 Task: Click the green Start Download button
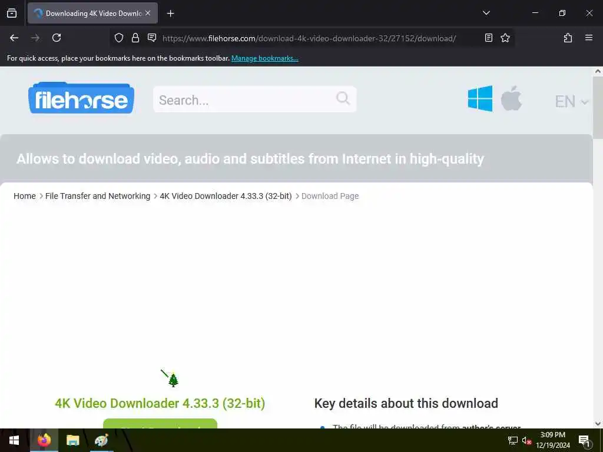point(160,424)
